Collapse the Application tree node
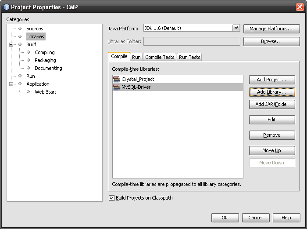Image resolution: width=307 pixels, height=229 pixels. click(x=11, y=84)
